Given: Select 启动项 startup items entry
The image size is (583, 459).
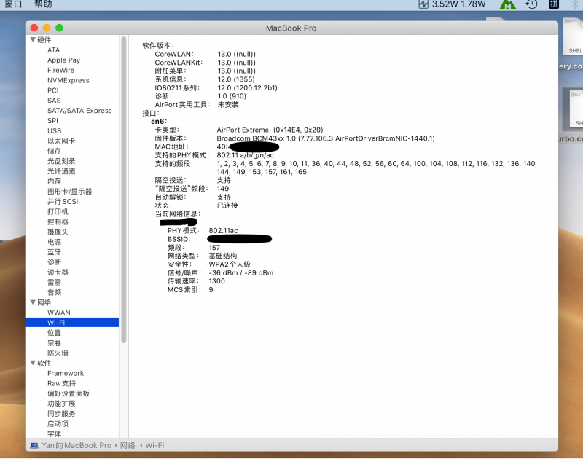Looking at the screenshot, I should pyautogui.click(x=58, y=423).
